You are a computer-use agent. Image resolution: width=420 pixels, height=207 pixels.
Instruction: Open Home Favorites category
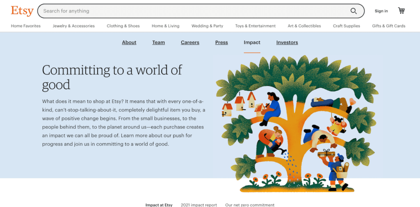(x=26, y=26)
